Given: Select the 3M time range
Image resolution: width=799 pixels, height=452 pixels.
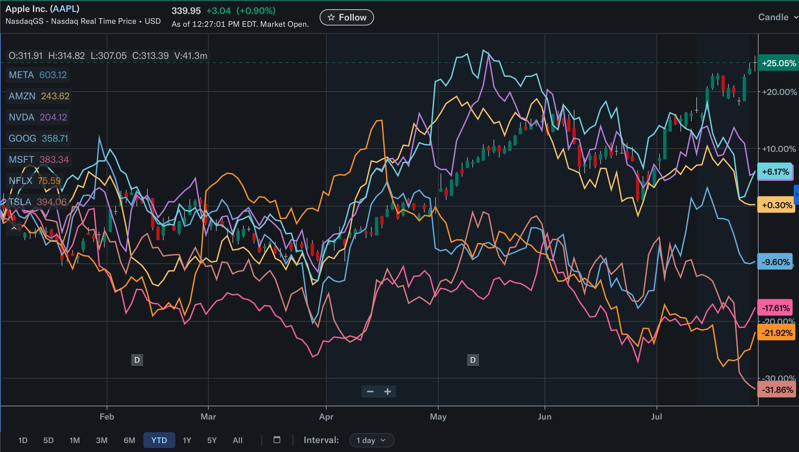Looking at the screenshot, I should (102, 440).
